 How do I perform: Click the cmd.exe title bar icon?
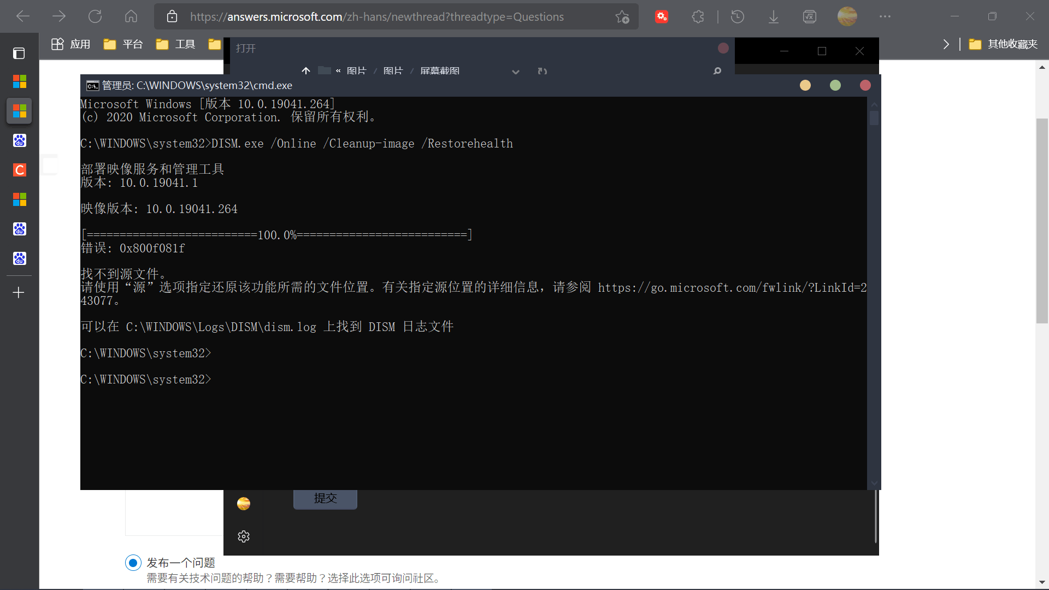92,86
